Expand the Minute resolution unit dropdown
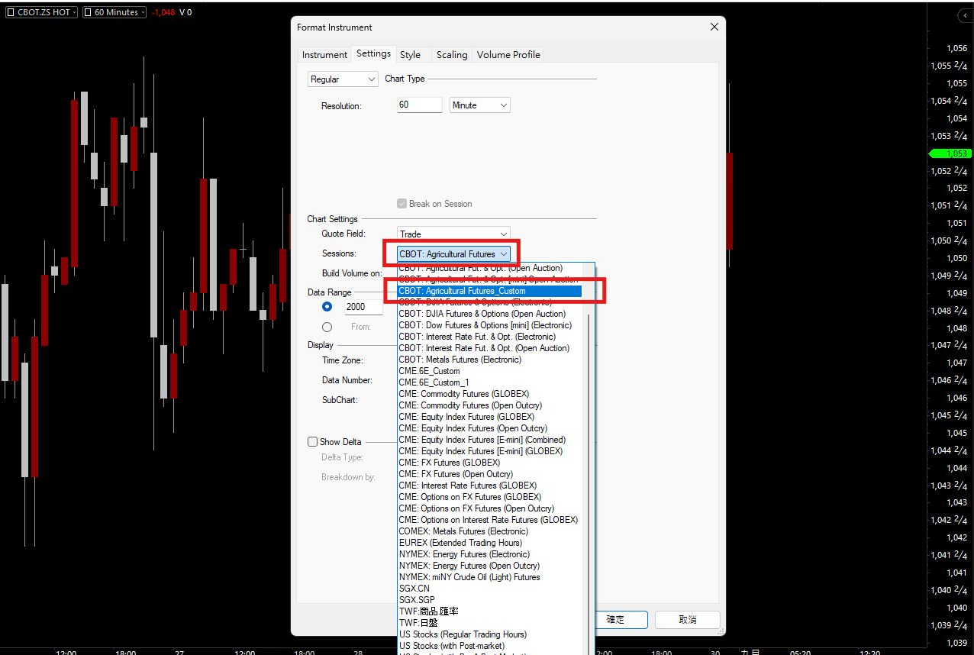 click(479, 105)
